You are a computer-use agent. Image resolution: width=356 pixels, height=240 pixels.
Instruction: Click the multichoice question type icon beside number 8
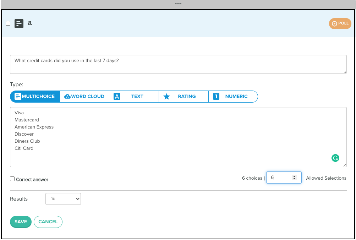[x=19, y=23]
